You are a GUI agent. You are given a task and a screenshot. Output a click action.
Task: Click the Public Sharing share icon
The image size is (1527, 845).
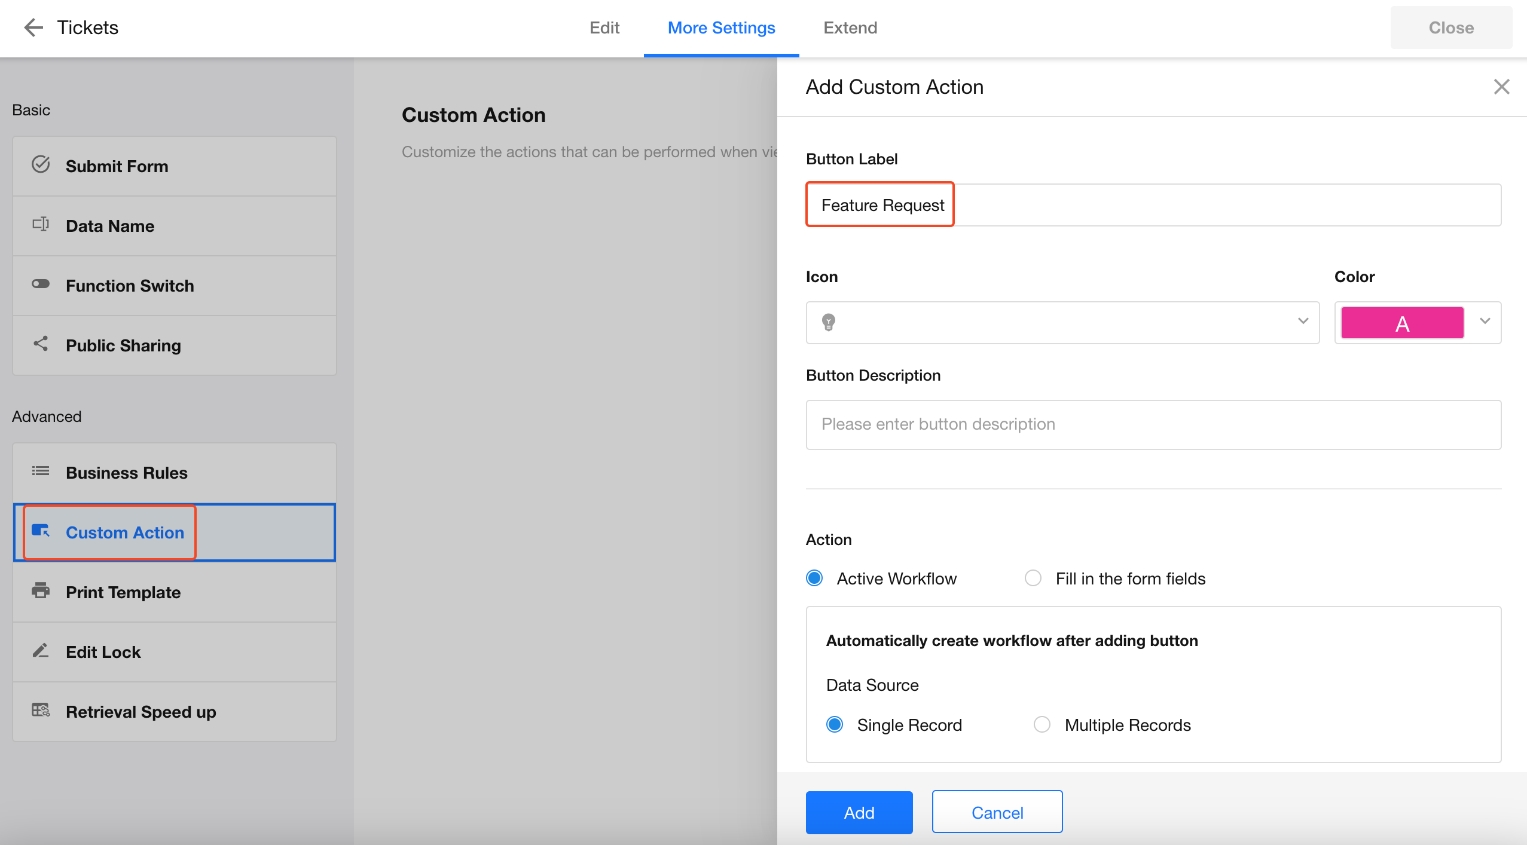[41, 344]
